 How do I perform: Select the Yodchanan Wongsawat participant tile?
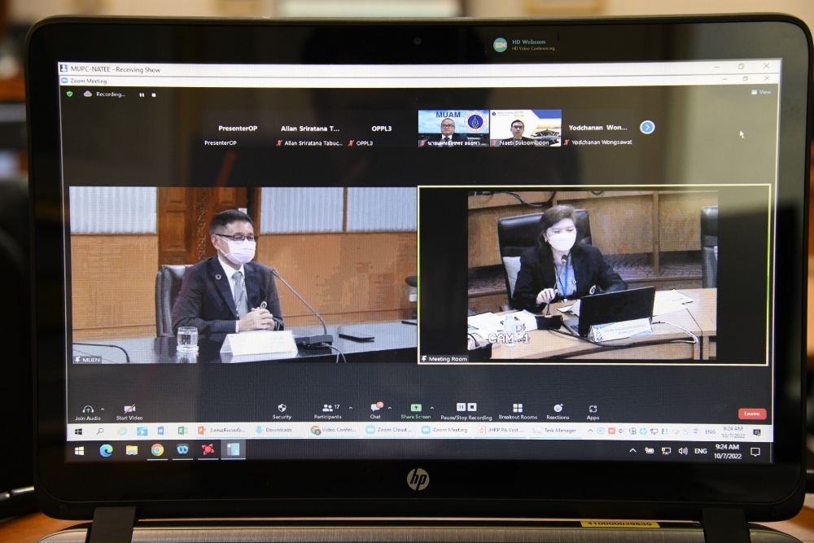pyautogui.click(x=597, y=129)
